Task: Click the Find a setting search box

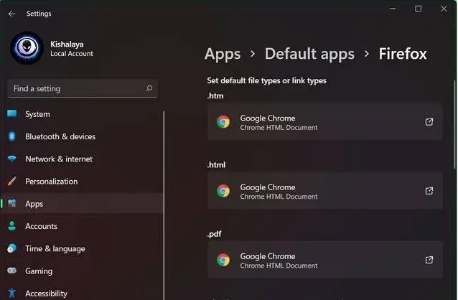Action: [x=75, y=89]
